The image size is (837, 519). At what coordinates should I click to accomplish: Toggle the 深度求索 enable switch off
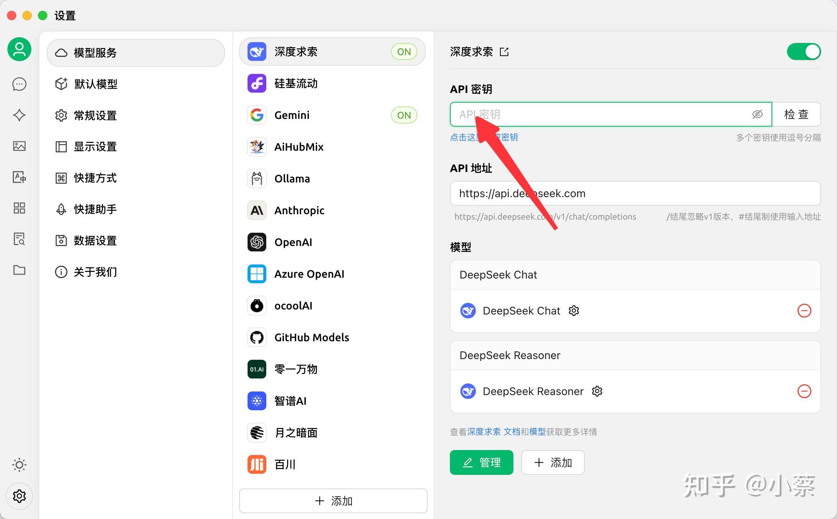[804, 52]
